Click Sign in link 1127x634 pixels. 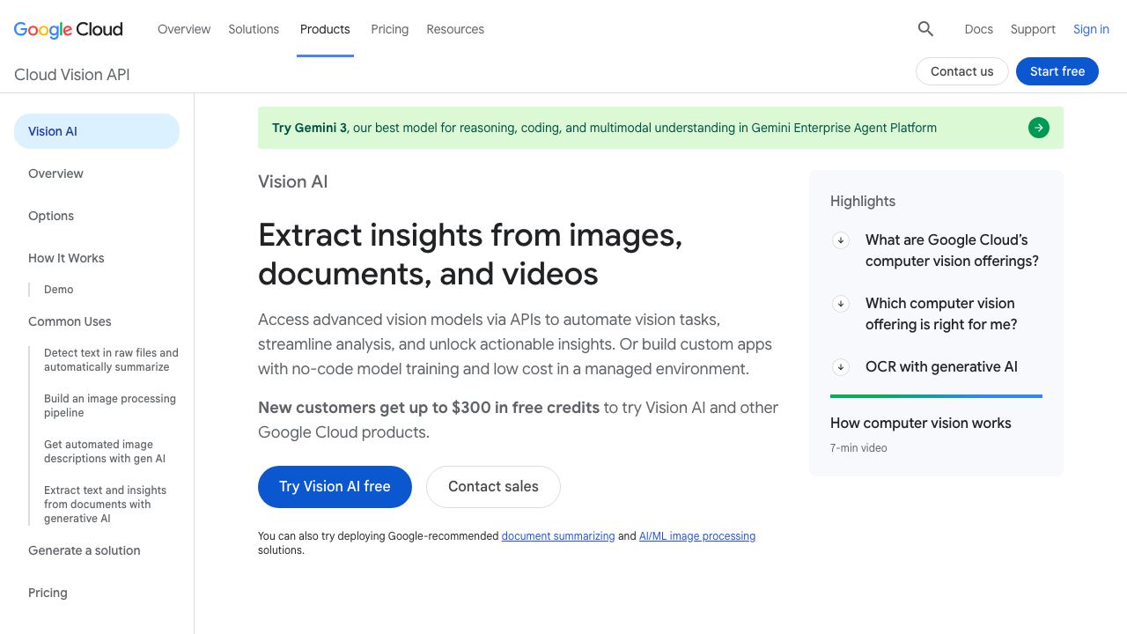click(1091, 29)
